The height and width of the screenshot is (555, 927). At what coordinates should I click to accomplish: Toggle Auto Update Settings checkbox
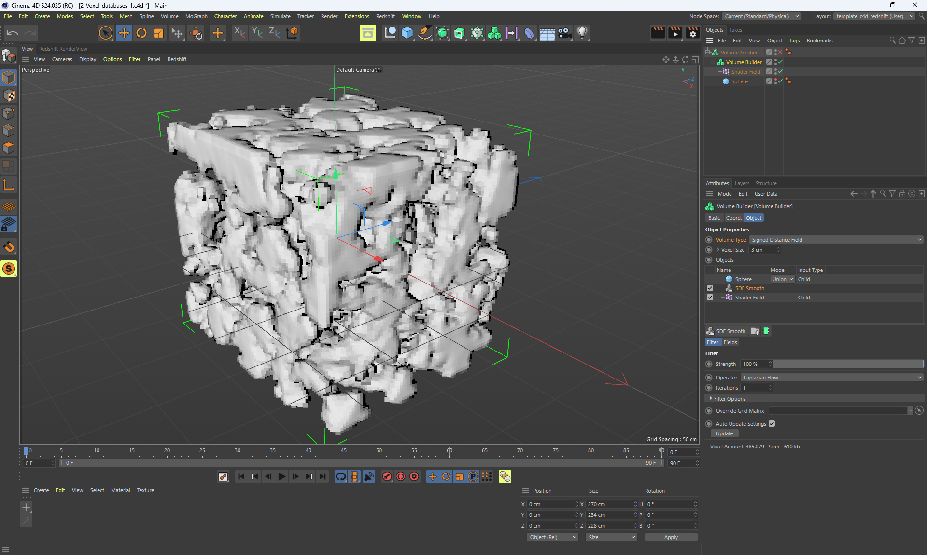[772, 424]
